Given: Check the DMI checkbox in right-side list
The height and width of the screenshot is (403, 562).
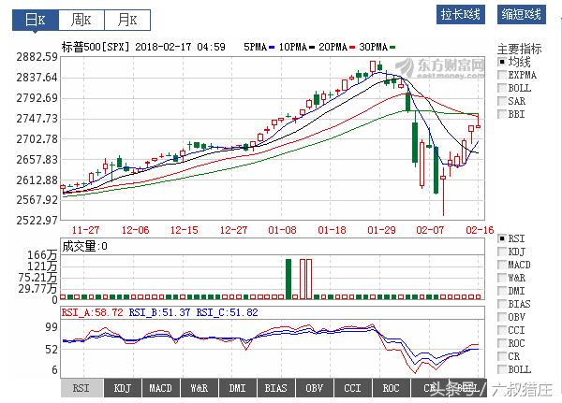Looking at the screenshot, I should 501,291.
